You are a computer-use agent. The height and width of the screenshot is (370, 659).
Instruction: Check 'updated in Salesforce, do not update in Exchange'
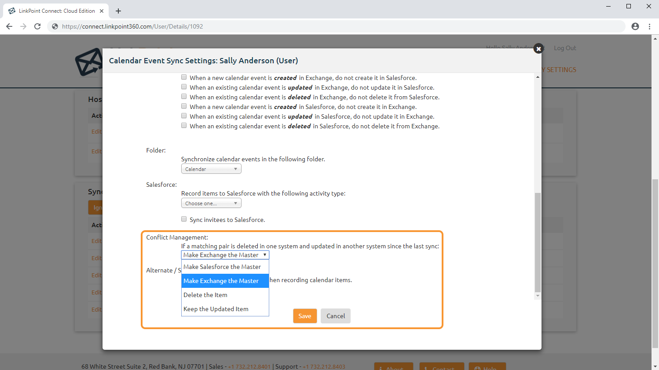tap(184, 116)
